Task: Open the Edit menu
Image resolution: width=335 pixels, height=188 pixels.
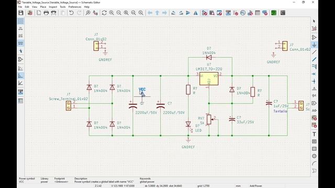Action: (x=27, y=7)
